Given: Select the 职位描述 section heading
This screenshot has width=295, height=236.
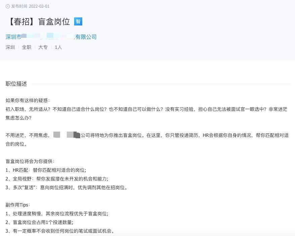Looking at the screenshot, I should tap(16, 84).
